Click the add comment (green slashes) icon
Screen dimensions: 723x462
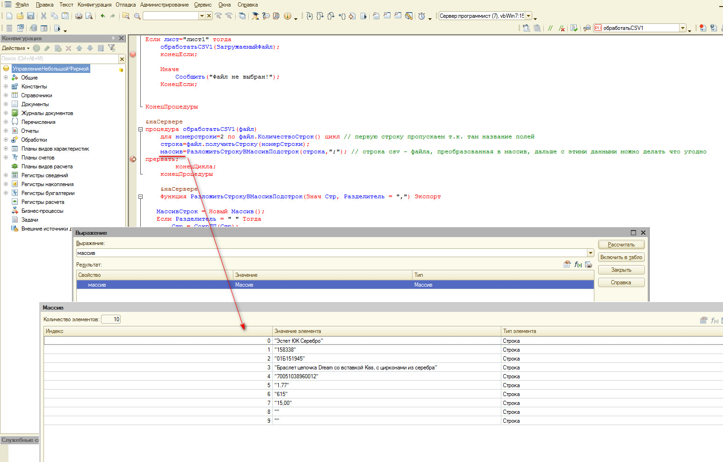pos(550,28)
